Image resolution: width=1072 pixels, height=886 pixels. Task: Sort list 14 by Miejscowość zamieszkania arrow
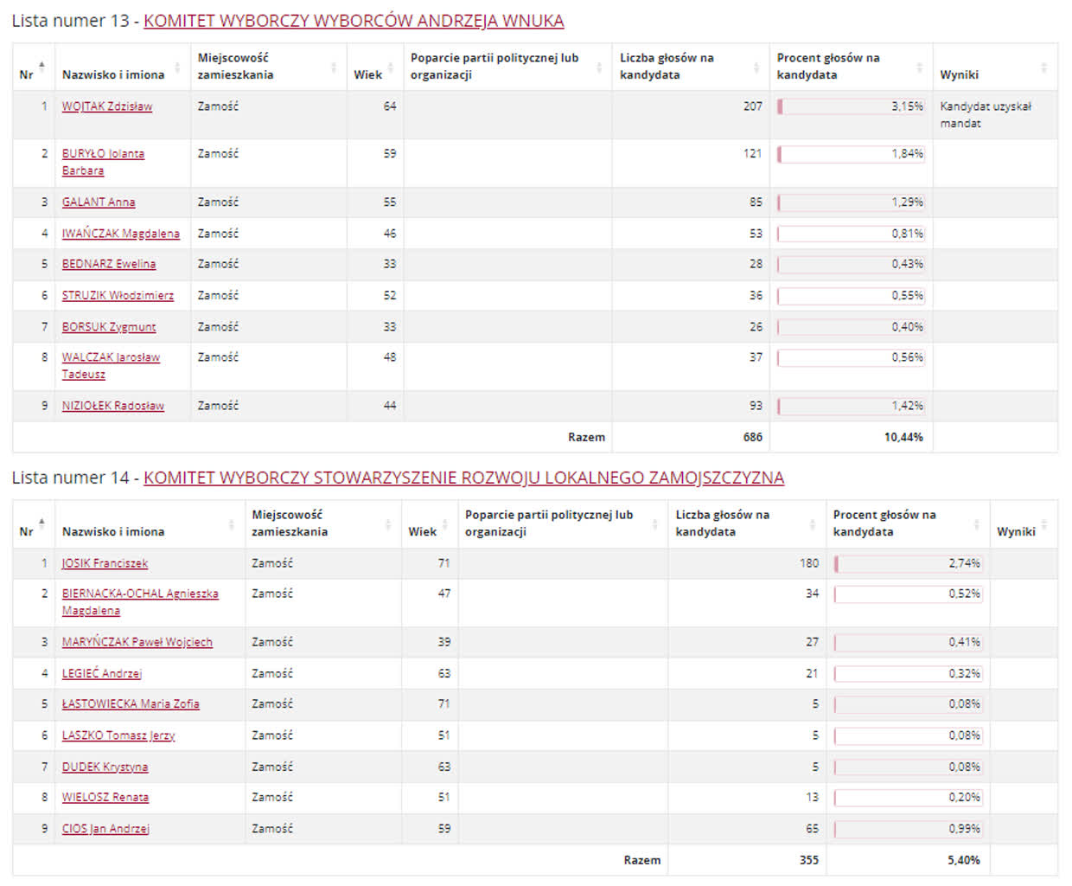(387, 523)
